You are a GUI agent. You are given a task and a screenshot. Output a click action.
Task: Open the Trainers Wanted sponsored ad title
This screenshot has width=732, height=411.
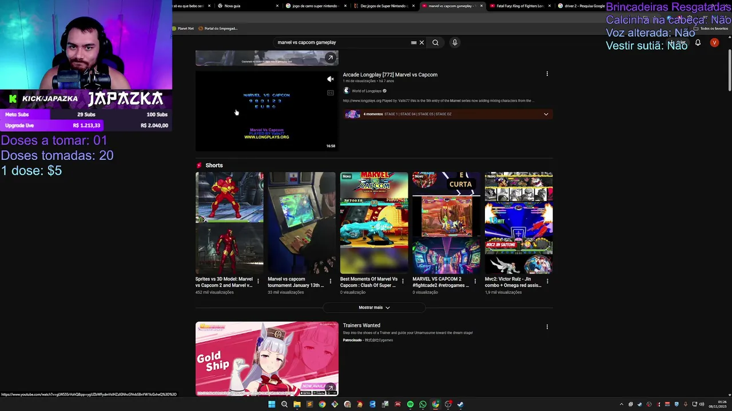pyautogui.click(x=361, y=325)
